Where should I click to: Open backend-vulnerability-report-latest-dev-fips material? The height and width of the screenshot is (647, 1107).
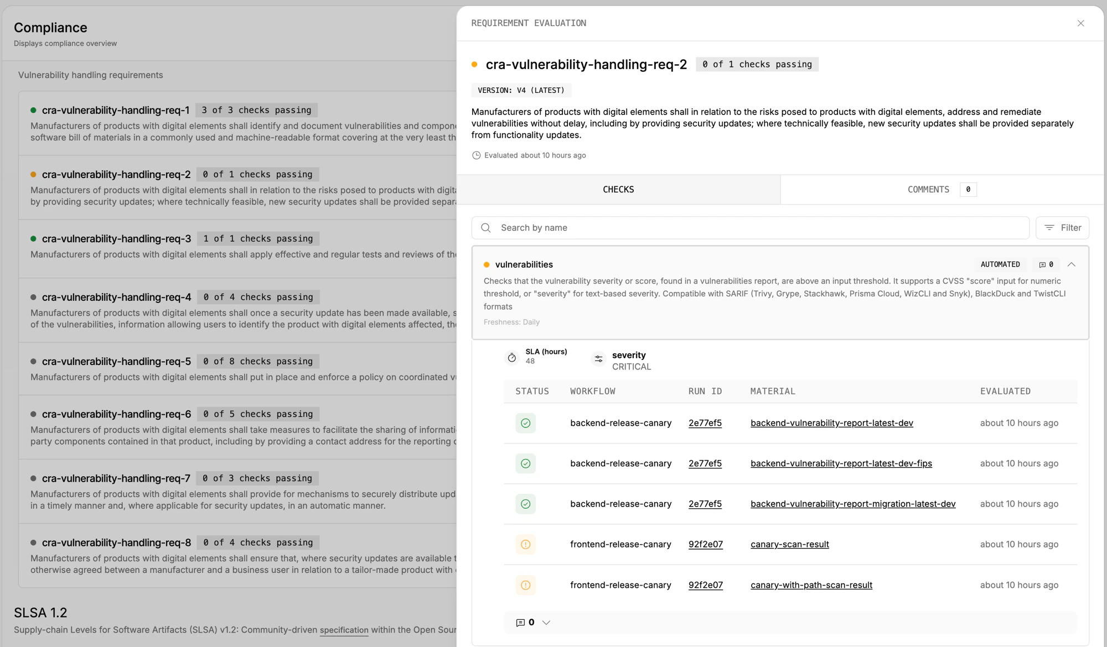pyautogui.click(x=841, y=463)
